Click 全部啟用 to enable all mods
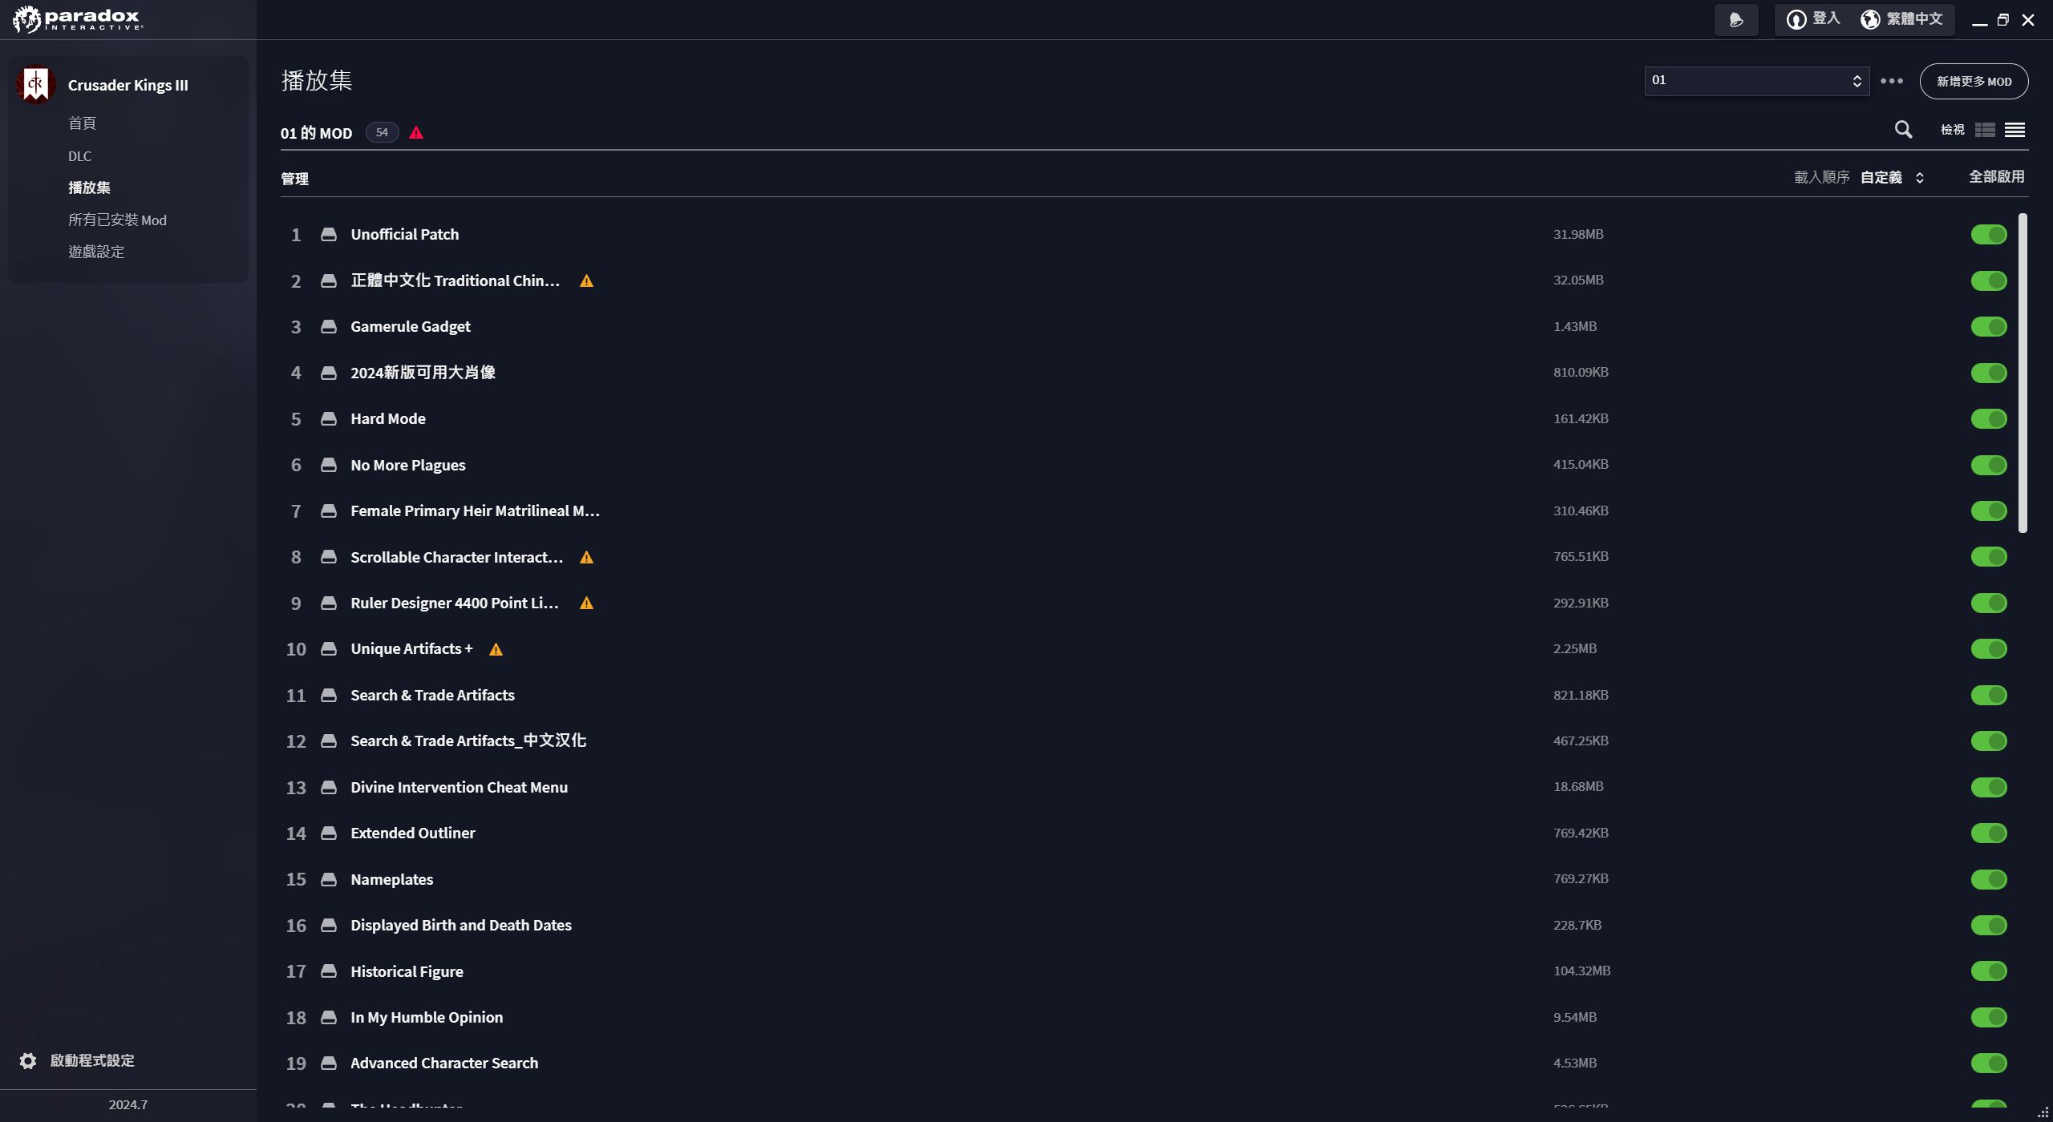This screenshot has width=2053, height=1122. [x=1997, y=176]
